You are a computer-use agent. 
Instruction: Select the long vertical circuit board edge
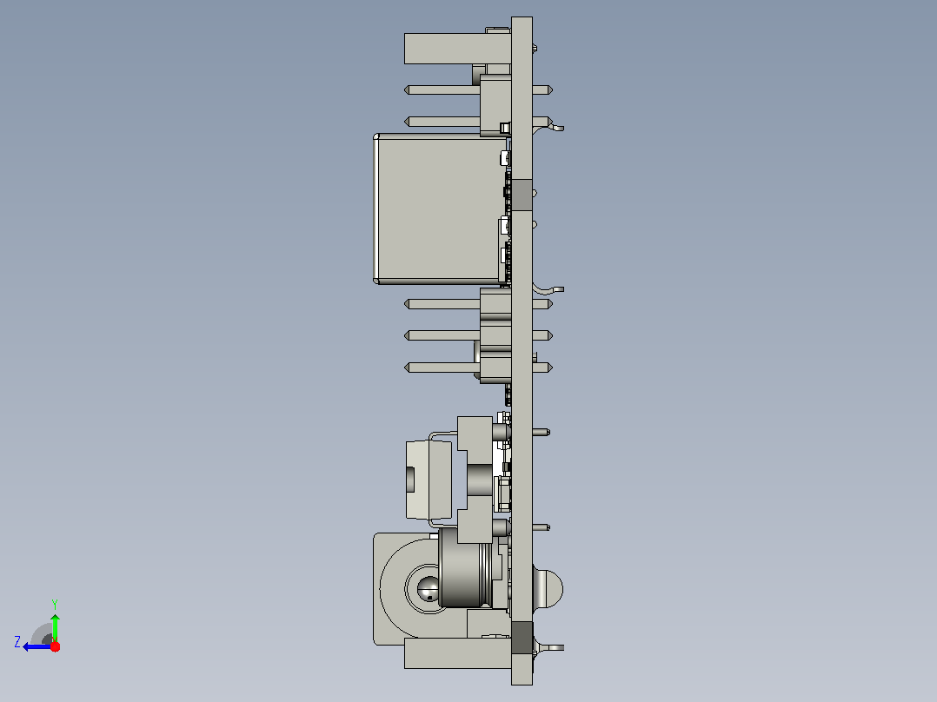pyautogui.click(x=522, y=351)
